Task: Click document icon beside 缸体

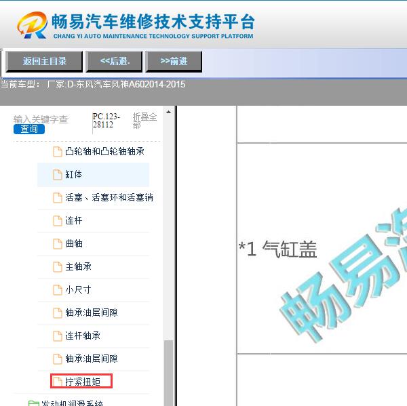Action: click(x=58, y=175)
